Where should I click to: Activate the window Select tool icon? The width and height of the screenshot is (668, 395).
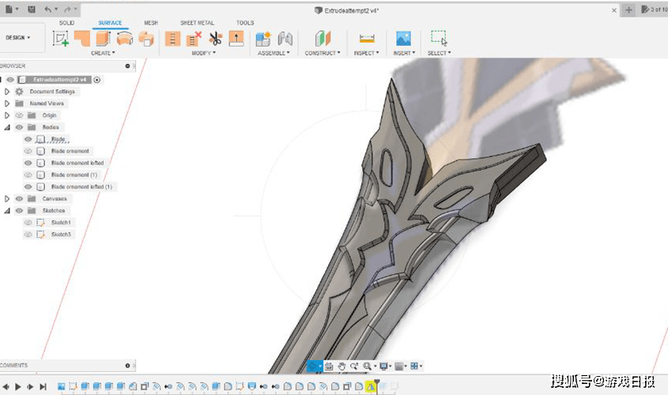(x=439, y=38)
